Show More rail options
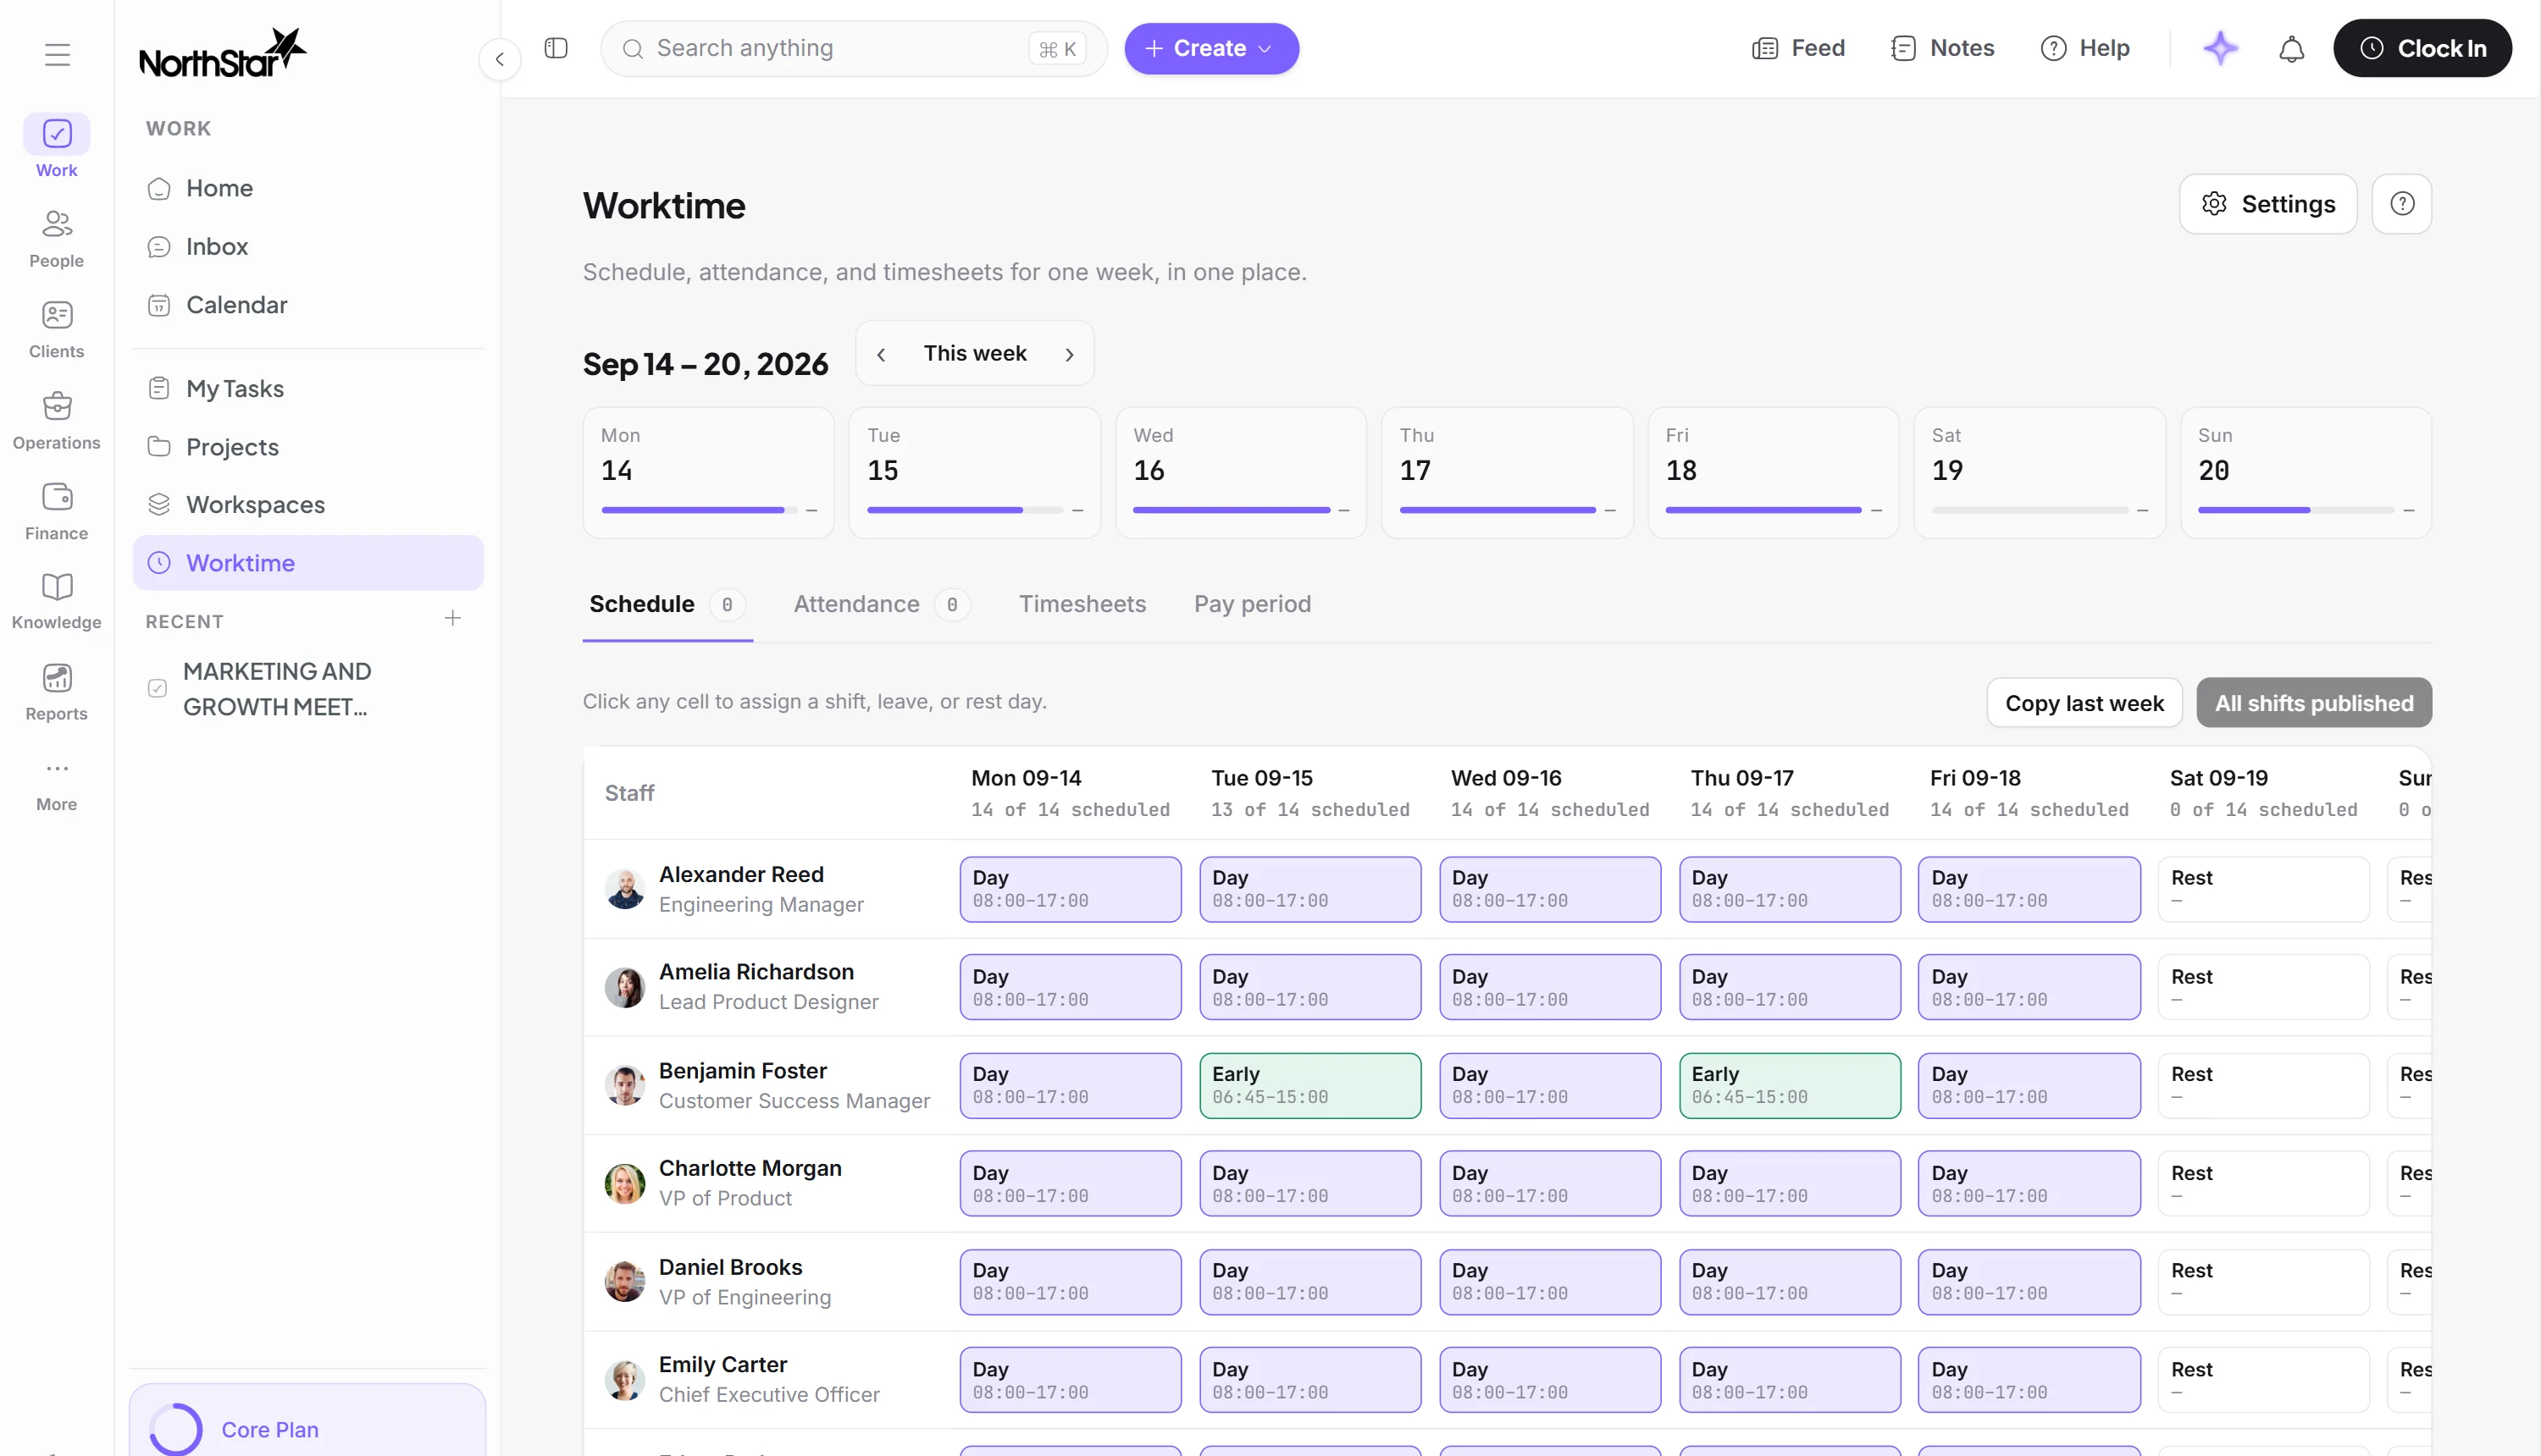Viewport: 2541px width, 1456px height. 57,785
